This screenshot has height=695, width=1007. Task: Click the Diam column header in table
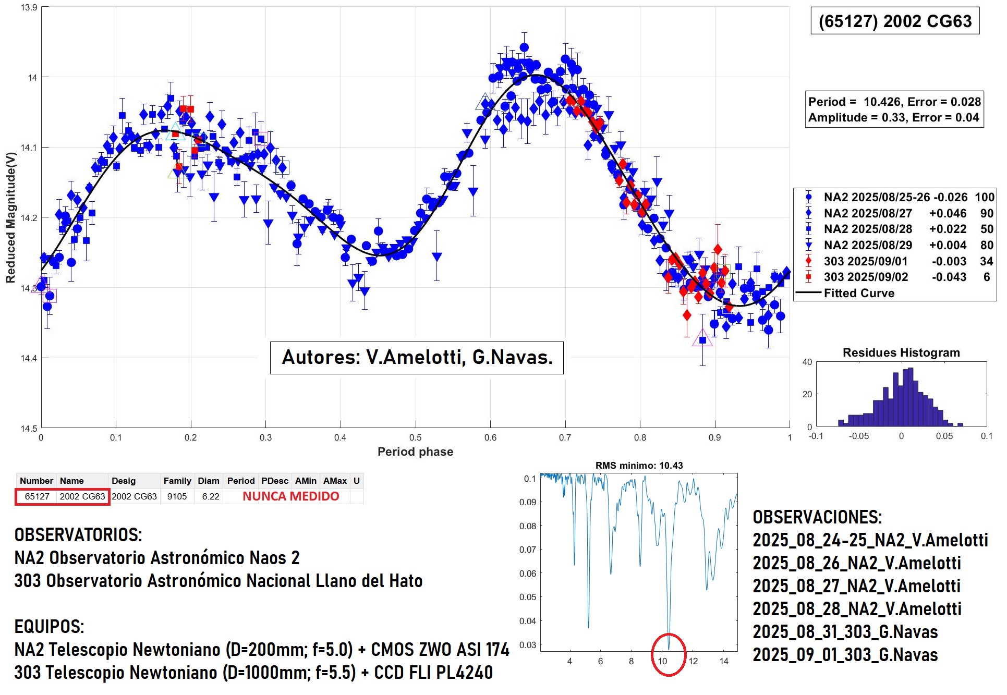tap(209, 481)
